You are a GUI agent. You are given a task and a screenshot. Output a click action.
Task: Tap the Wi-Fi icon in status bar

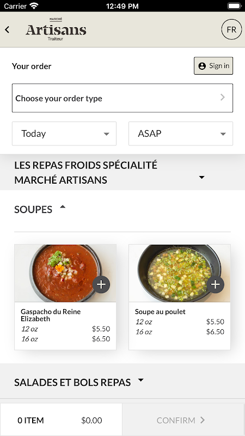[x=34, y=5]
